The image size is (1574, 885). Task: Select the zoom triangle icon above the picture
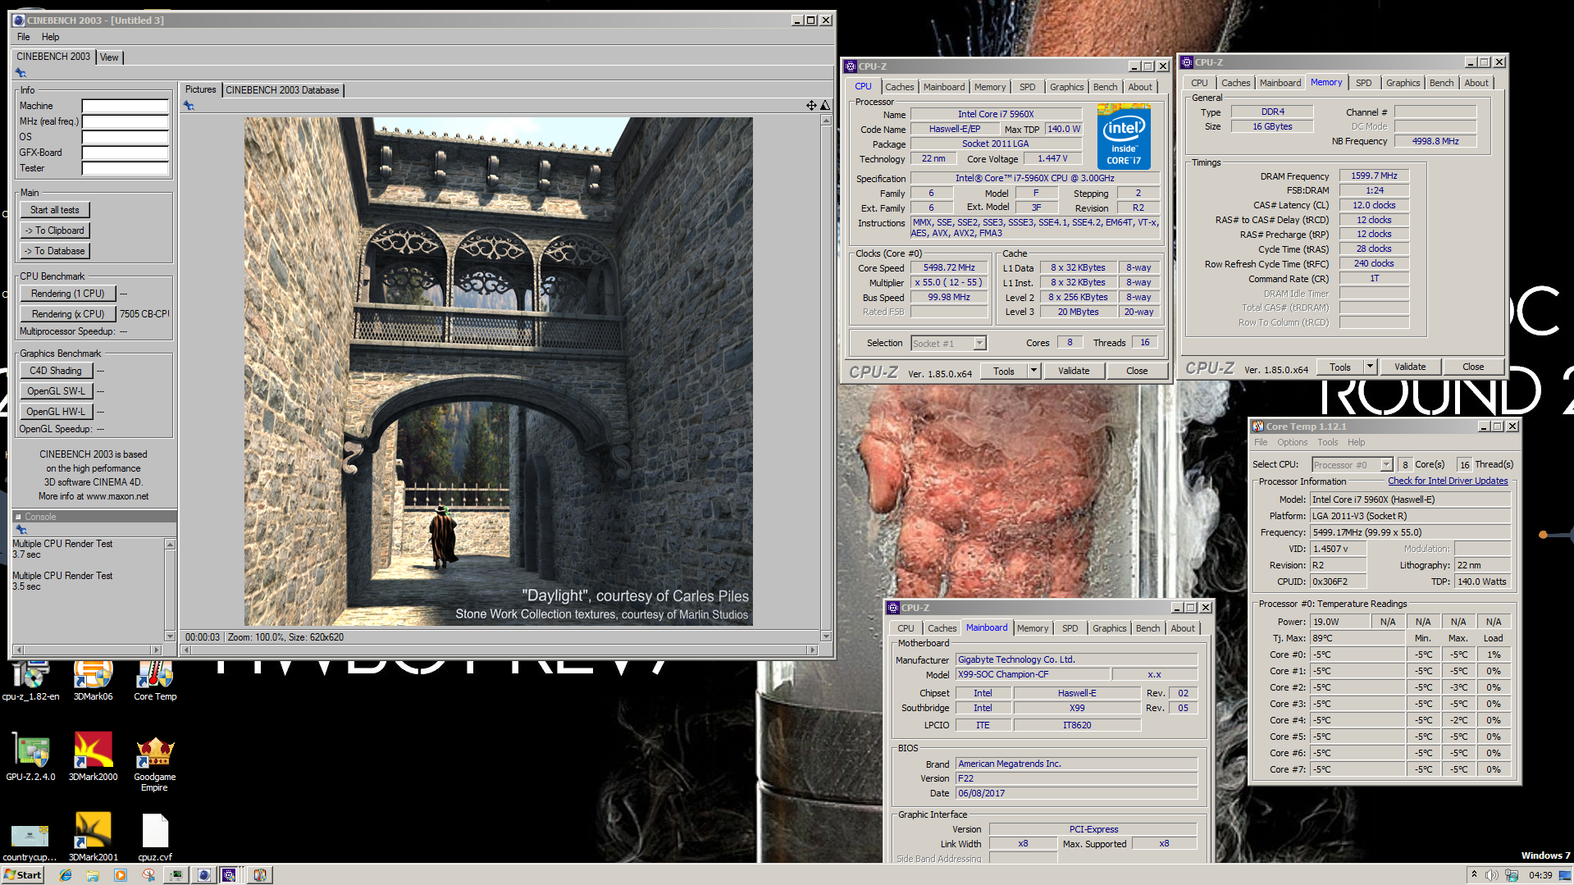tap(825, 105)
